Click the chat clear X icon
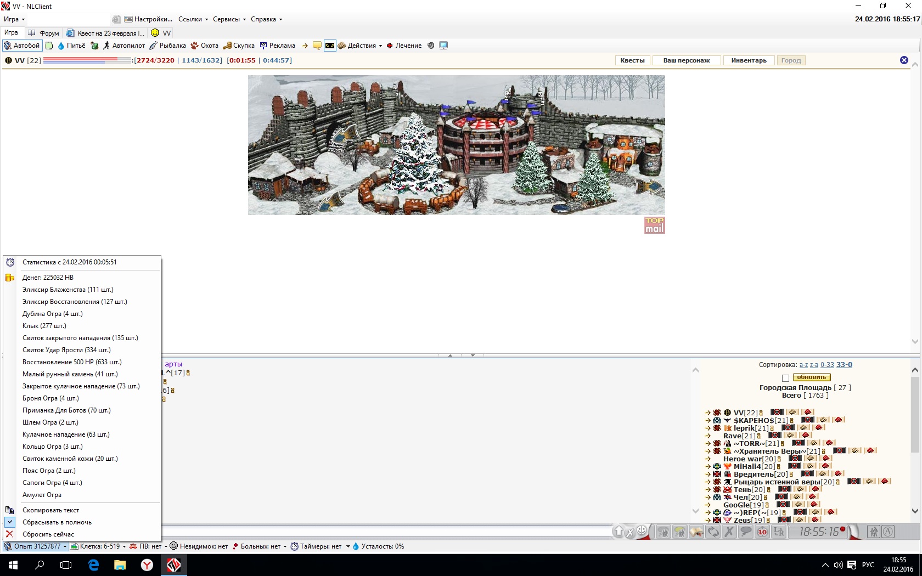The width and height of the screenshot is (922, 576). click(x=630, y=532)
